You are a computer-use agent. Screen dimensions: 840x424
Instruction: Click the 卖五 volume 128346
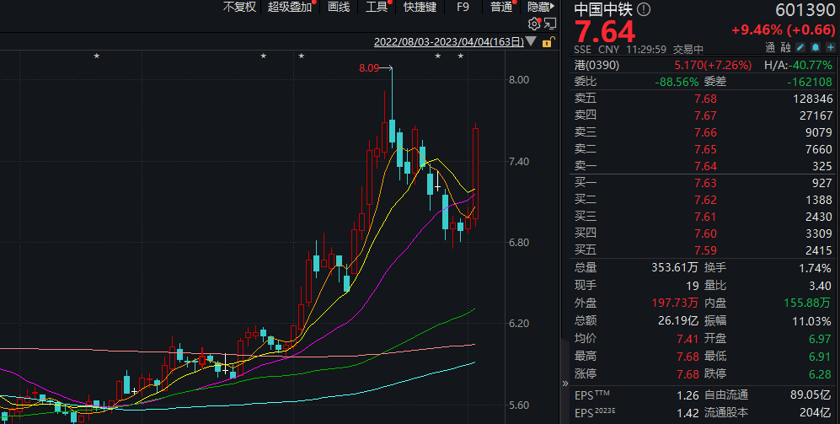[813, 99]
